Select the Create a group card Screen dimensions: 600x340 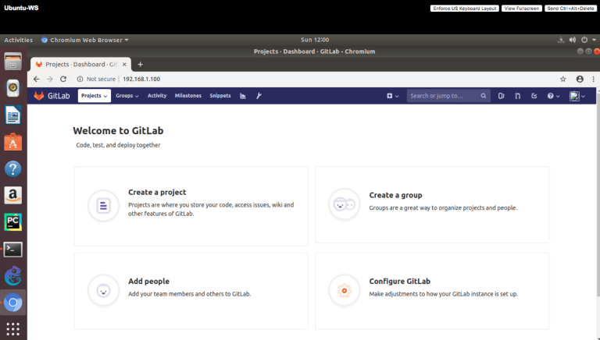tap(431, 204)
